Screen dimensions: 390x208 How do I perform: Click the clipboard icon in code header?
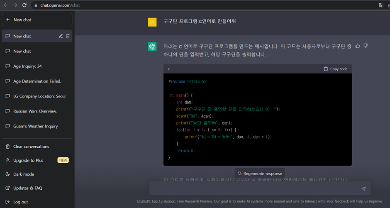point(326,69)
